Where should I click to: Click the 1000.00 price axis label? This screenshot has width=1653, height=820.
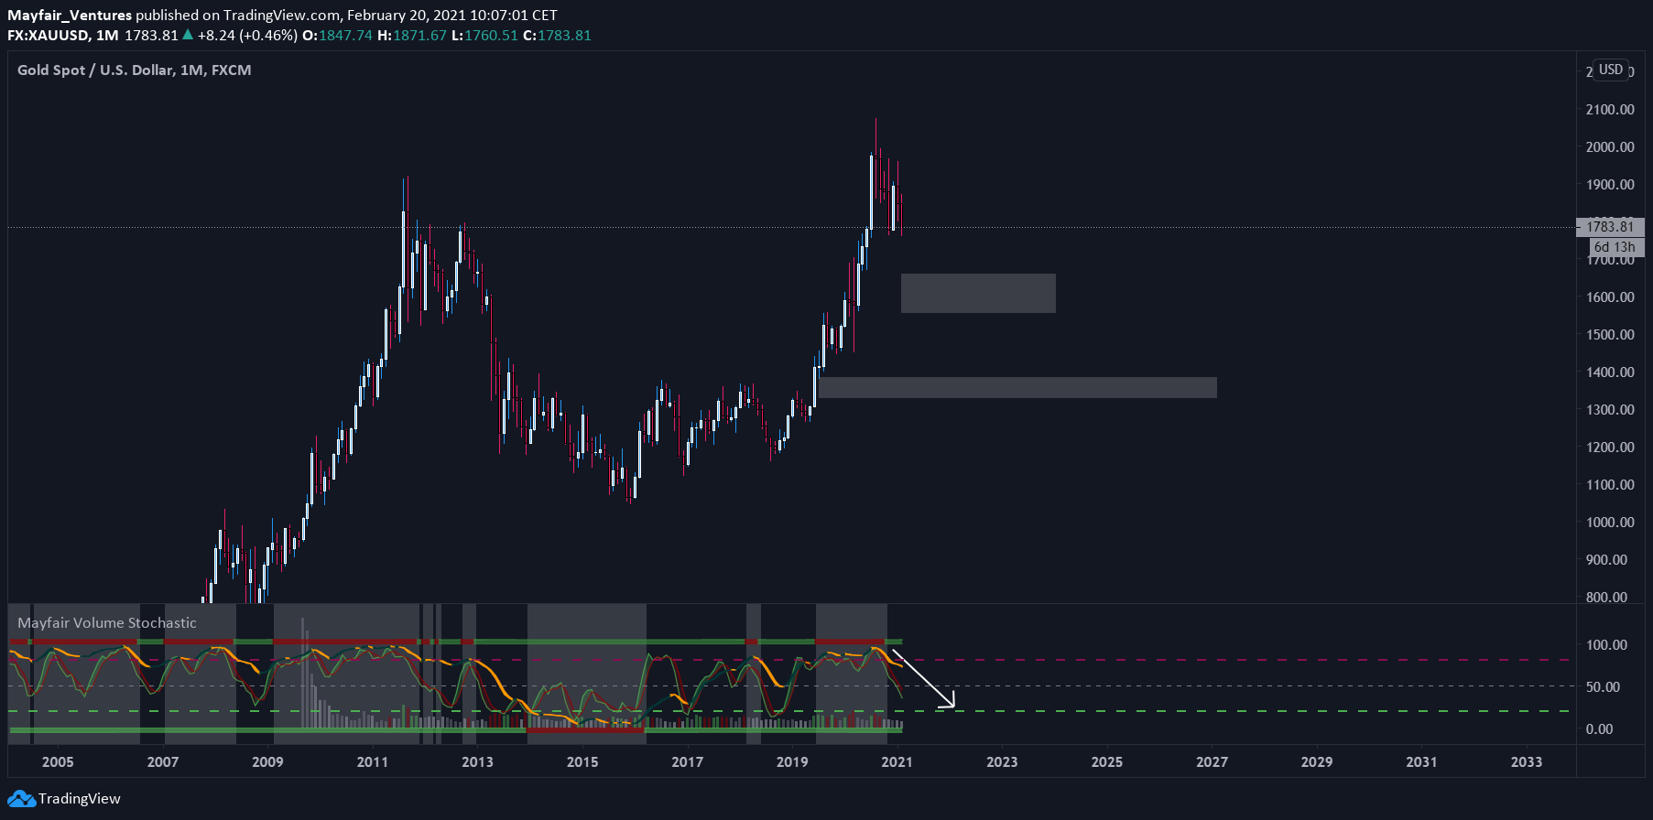coord(1610,523)
